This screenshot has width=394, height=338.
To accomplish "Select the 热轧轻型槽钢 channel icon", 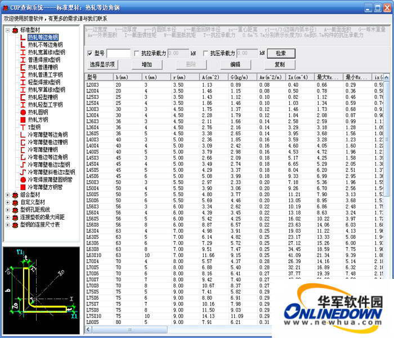I will [23, 97].
